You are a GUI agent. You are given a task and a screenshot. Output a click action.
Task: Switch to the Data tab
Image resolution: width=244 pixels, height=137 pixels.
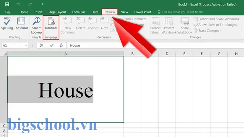95,12
